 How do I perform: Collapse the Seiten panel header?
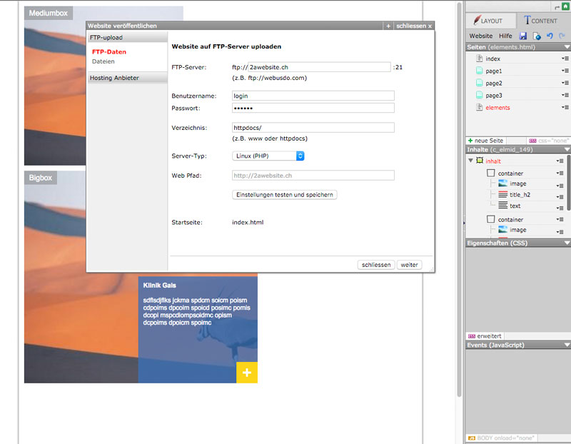point(566,47)
